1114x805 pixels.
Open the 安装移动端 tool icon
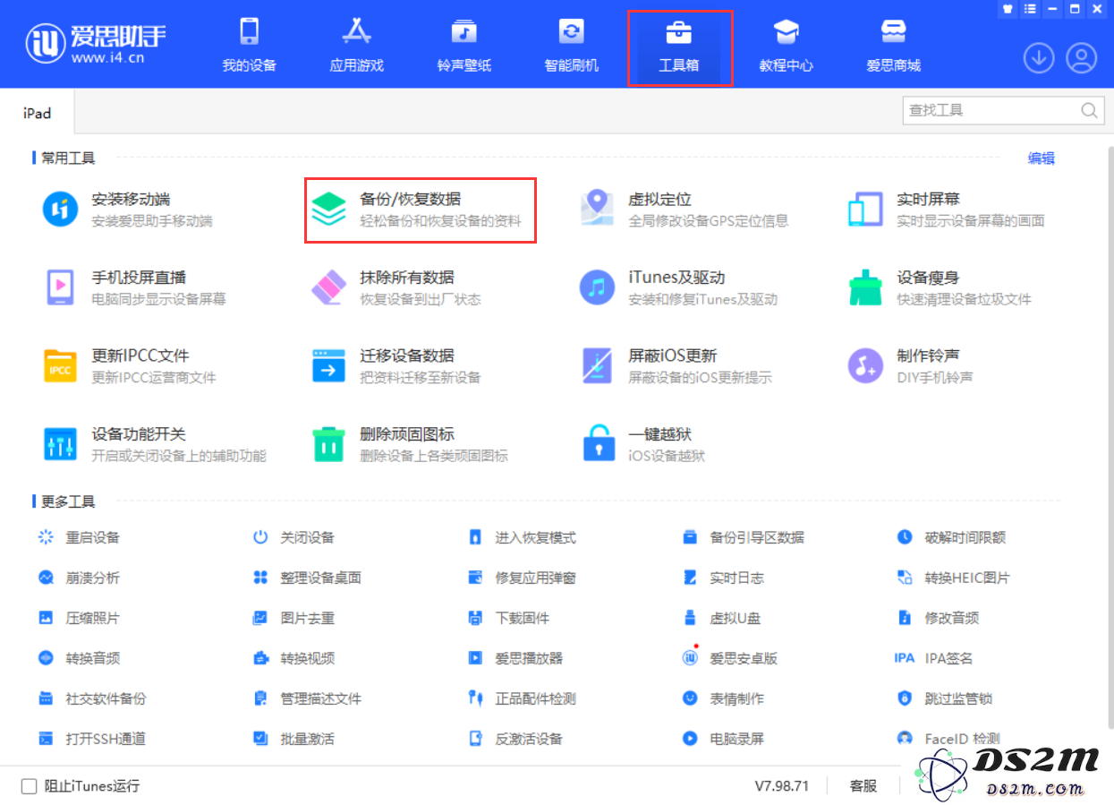[60, 210]
